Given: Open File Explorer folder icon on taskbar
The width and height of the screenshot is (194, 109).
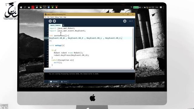Looking at the screenshot, I should (41, 7).
